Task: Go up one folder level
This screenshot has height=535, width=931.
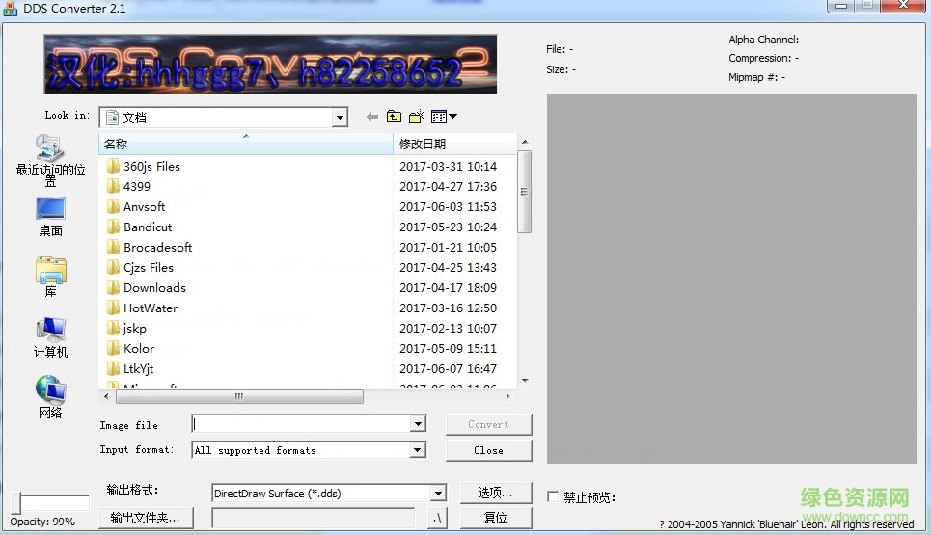Action: click(x=394, y=117)
